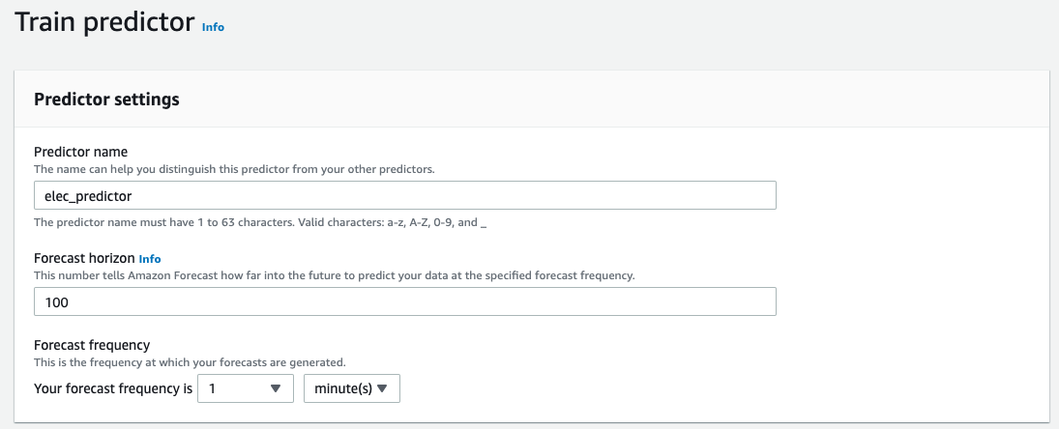The image size is (1059, 429).
Task: Open the minute(s) frequency unit dropdown
Action: tap(351, 388)
